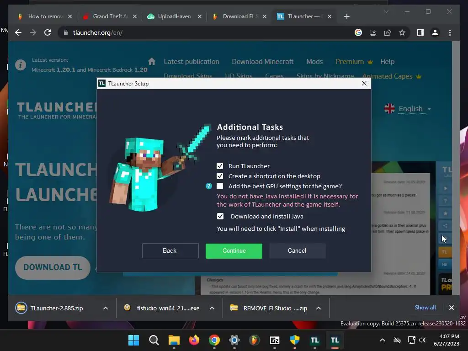Open the Mods menu item
The height and width of the screenshot is (351, 468).
click(x=314, y=62)
